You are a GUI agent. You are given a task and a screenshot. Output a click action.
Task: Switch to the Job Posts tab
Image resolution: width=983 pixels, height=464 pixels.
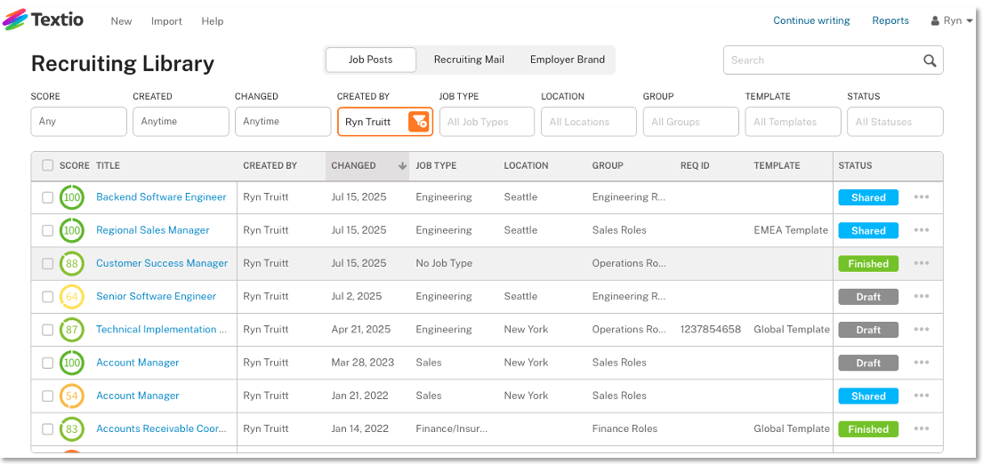tap(370, 60)
